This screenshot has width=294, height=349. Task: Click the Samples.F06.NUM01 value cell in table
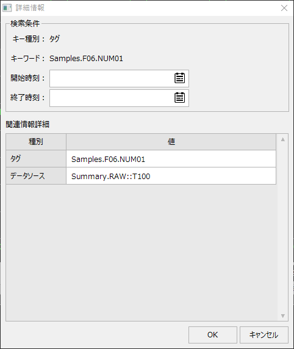171,159
